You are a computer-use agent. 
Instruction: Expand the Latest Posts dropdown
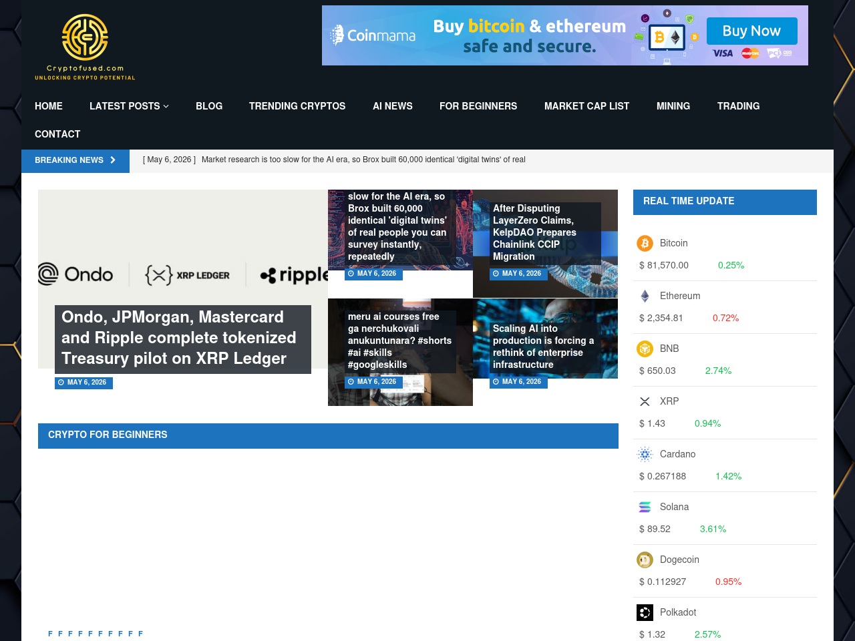tap(129, 106)
